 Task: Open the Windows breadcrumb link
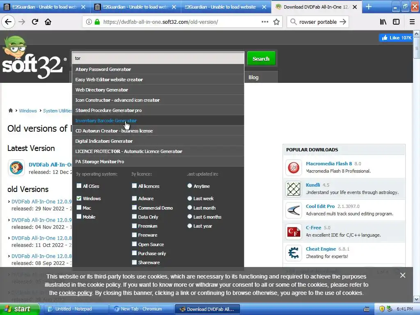click(28, 111)
